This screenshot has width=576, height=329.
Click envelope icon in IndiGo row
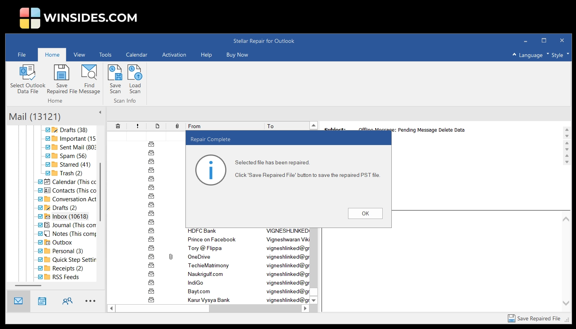(x=151, y=283)
